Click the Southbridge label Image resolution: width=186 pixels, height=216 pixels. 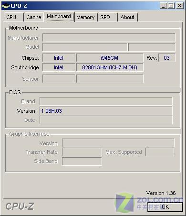point(25,67)
